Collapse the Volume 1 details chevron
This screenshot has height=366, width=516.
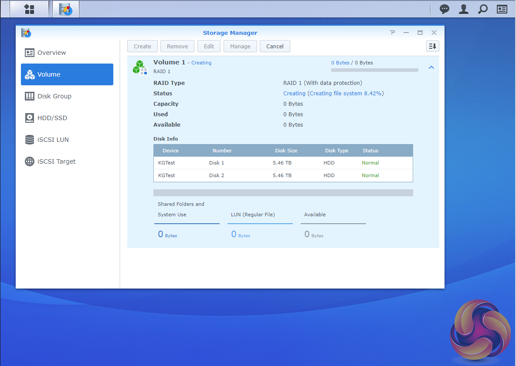431,67
